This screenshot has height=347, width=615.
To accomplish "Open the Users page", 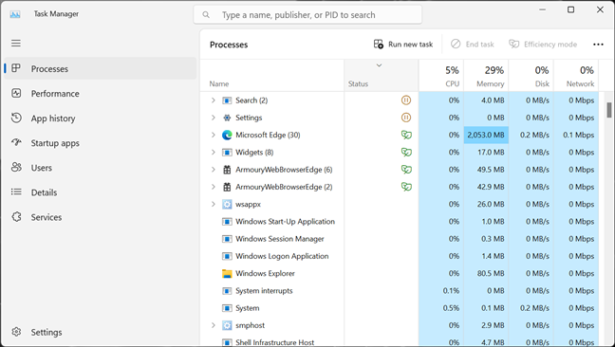I will tap(101, 168).
